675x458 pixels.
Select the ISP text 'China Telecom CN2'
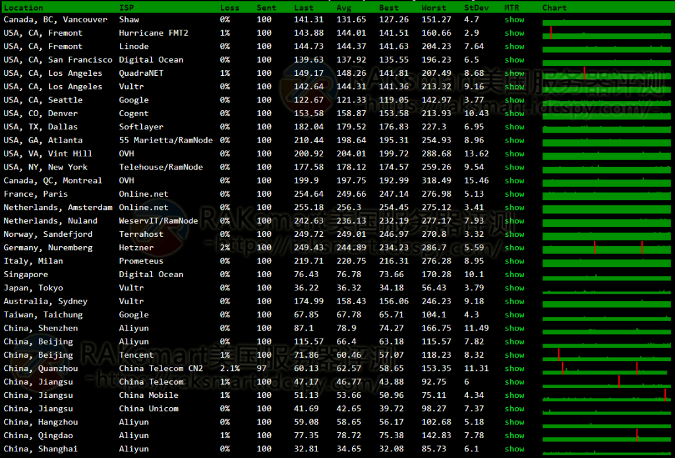(161, 368)
